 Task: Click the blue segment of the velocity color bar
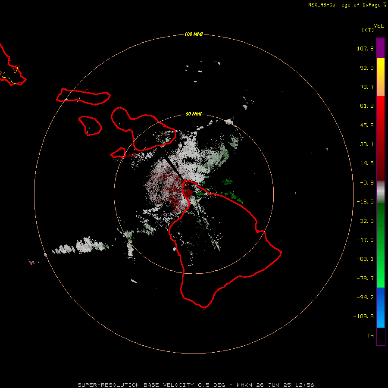(381, 307)
